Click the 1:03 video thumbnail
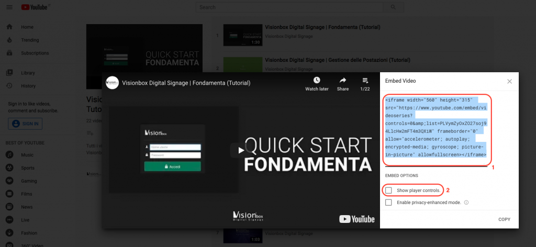Image resolution: width=536 pixels, height=247 pixels. tap(243, 235)
